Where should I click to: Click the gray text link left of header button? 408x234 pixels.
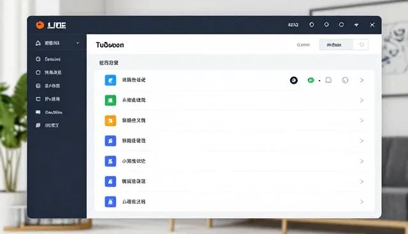(x=303, y=45)
